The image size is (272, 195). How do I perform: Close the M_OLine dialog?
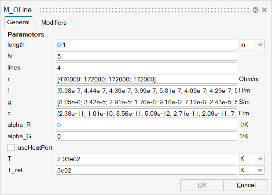tap(264, 10)
